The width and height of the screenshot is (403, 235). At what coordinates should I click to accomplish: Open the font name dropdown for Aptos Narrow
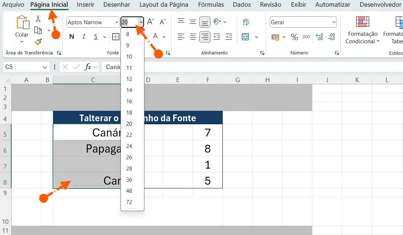(117, 22)
